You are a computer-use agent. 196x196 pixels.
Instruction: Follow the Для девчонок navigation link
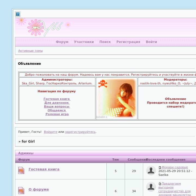tap(57, 103)
